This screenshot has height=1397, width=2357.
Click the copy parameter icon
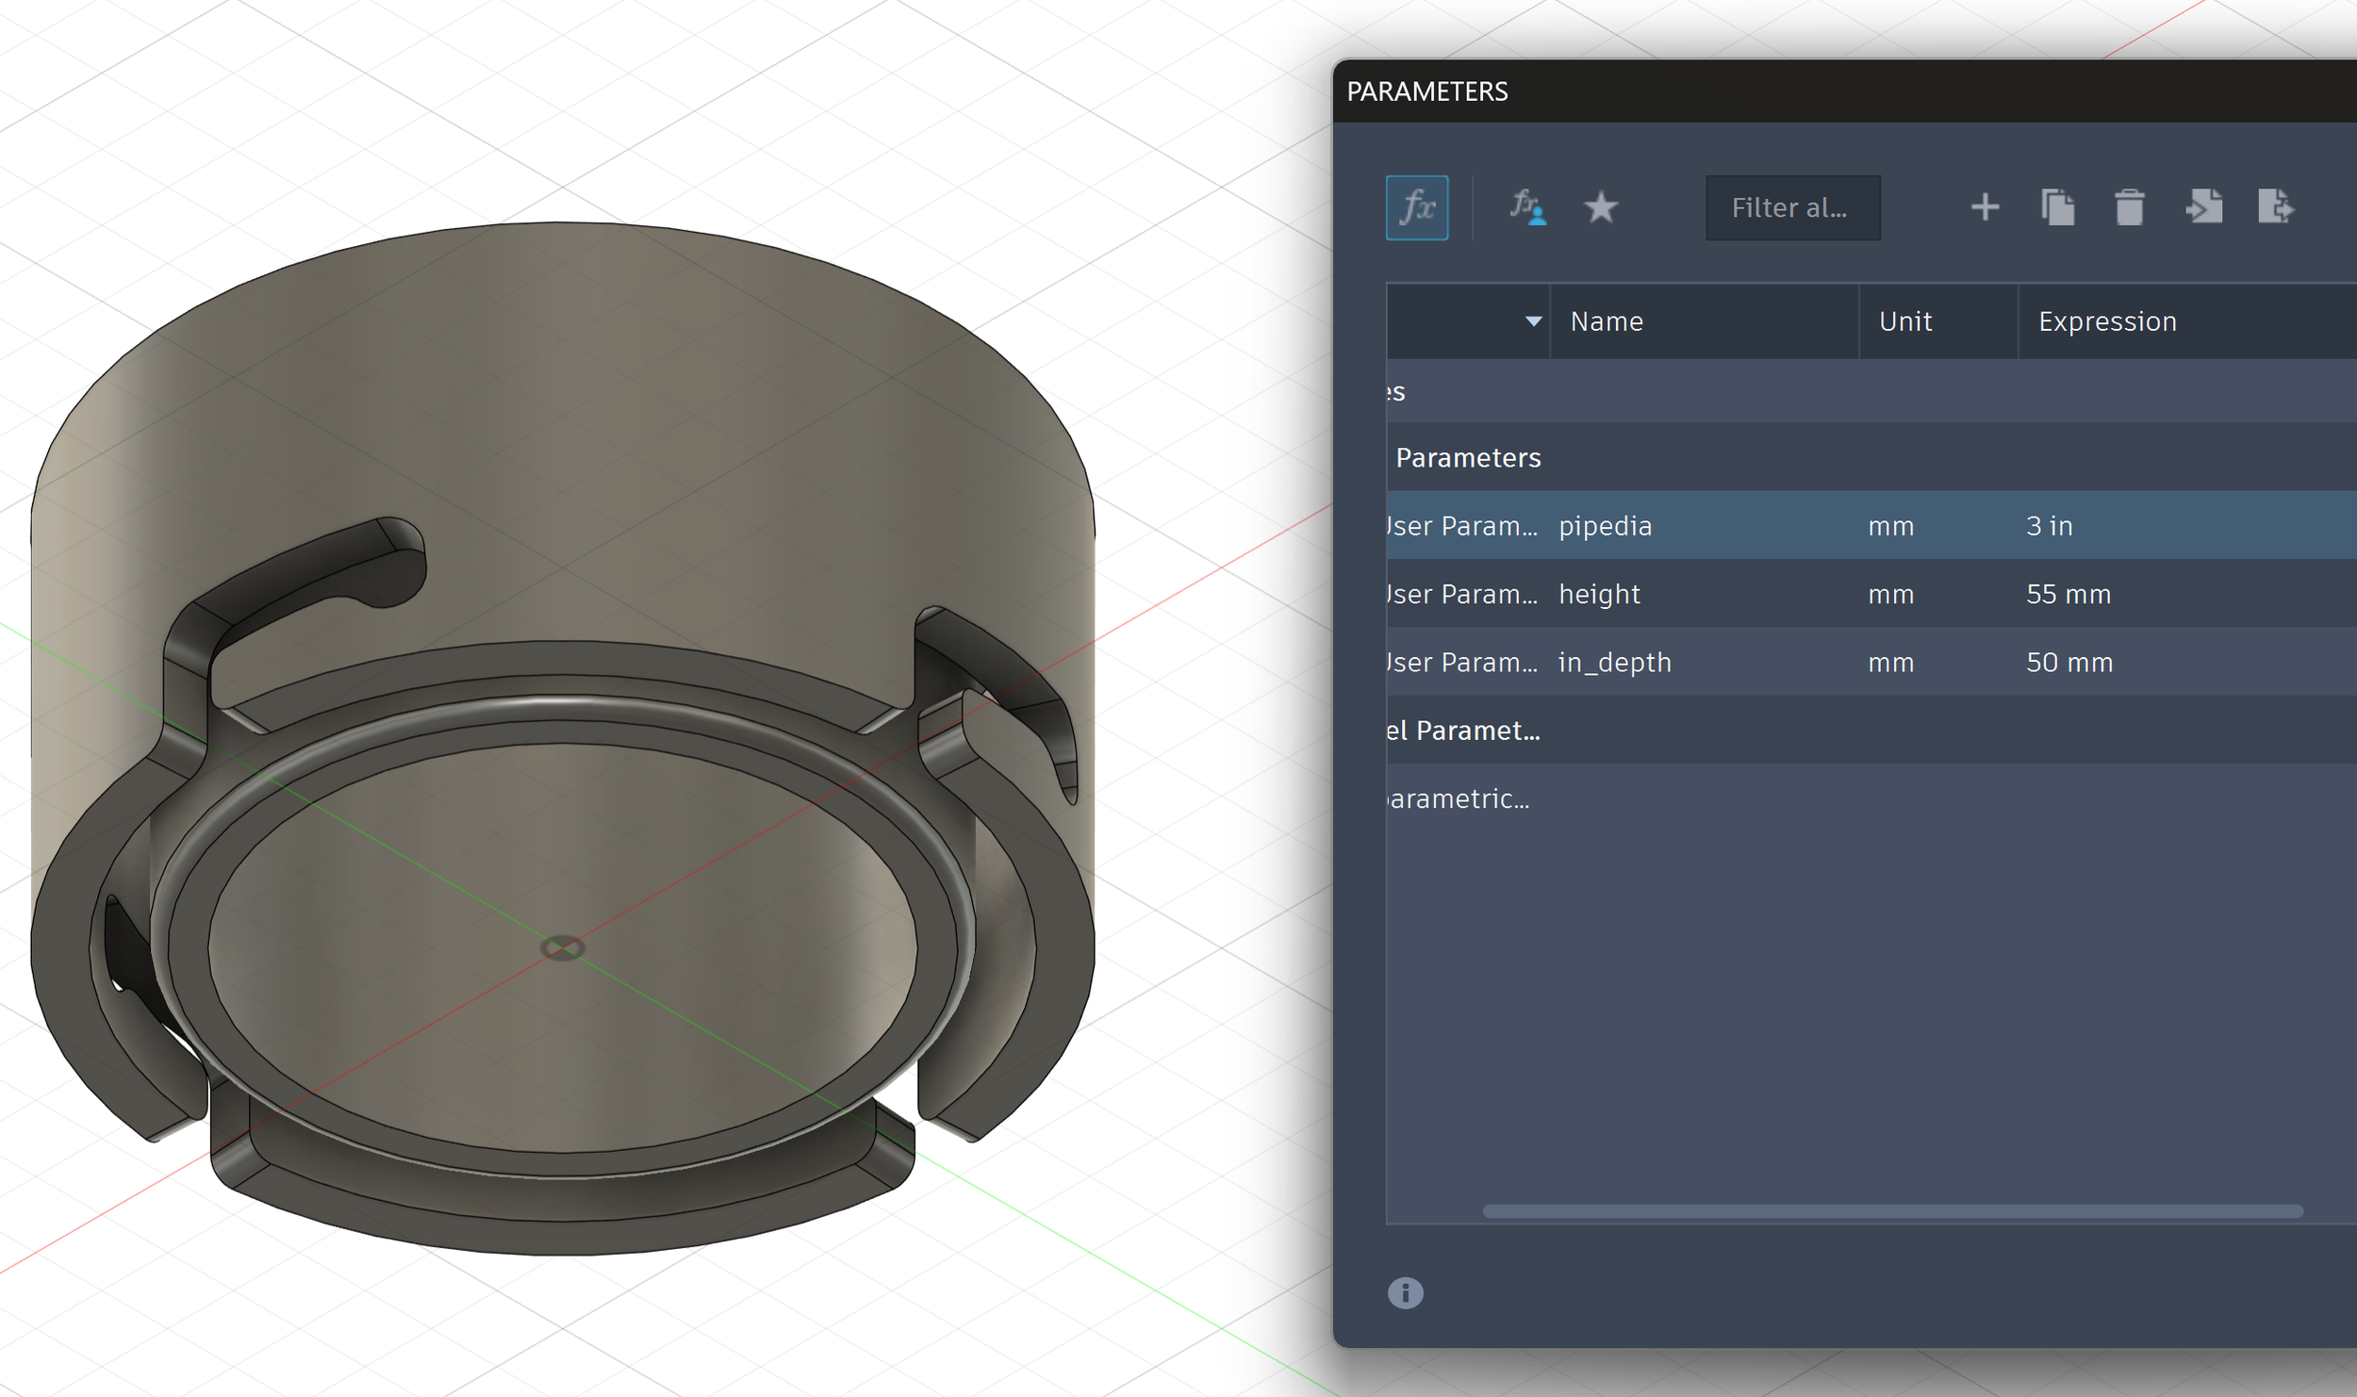2057,207
